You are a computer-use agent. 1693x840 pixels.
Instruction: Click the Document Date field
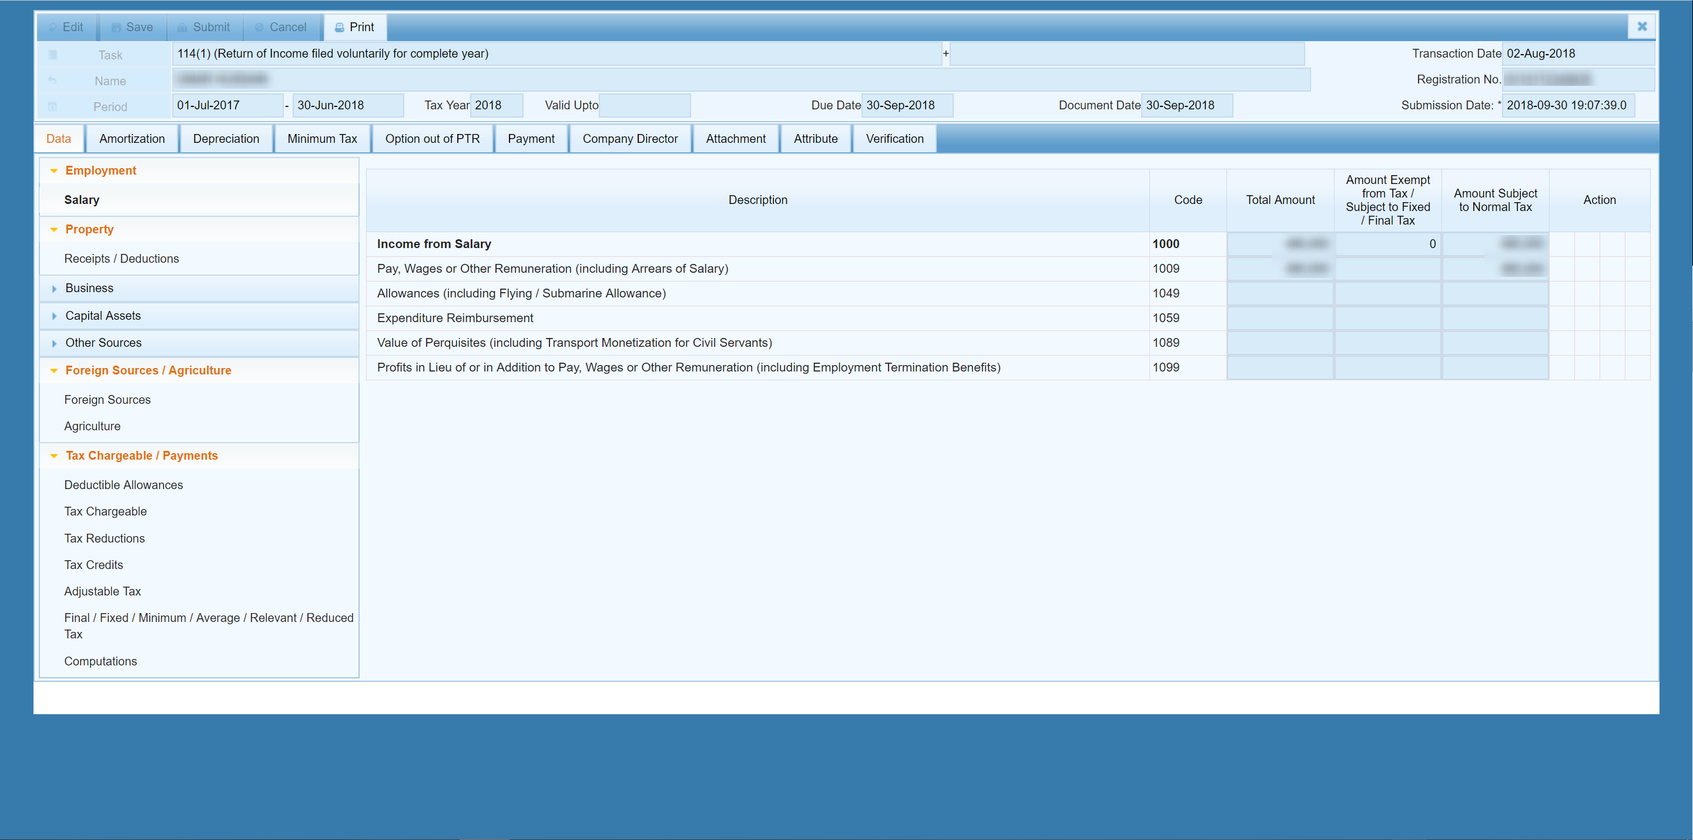point(1187,105)
